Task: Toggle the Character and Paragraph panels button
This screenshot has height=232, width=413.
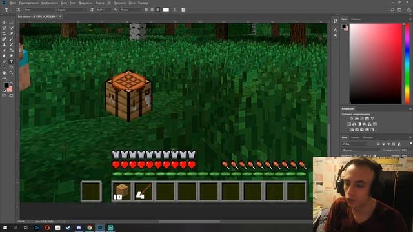Action: coord(183,10)
